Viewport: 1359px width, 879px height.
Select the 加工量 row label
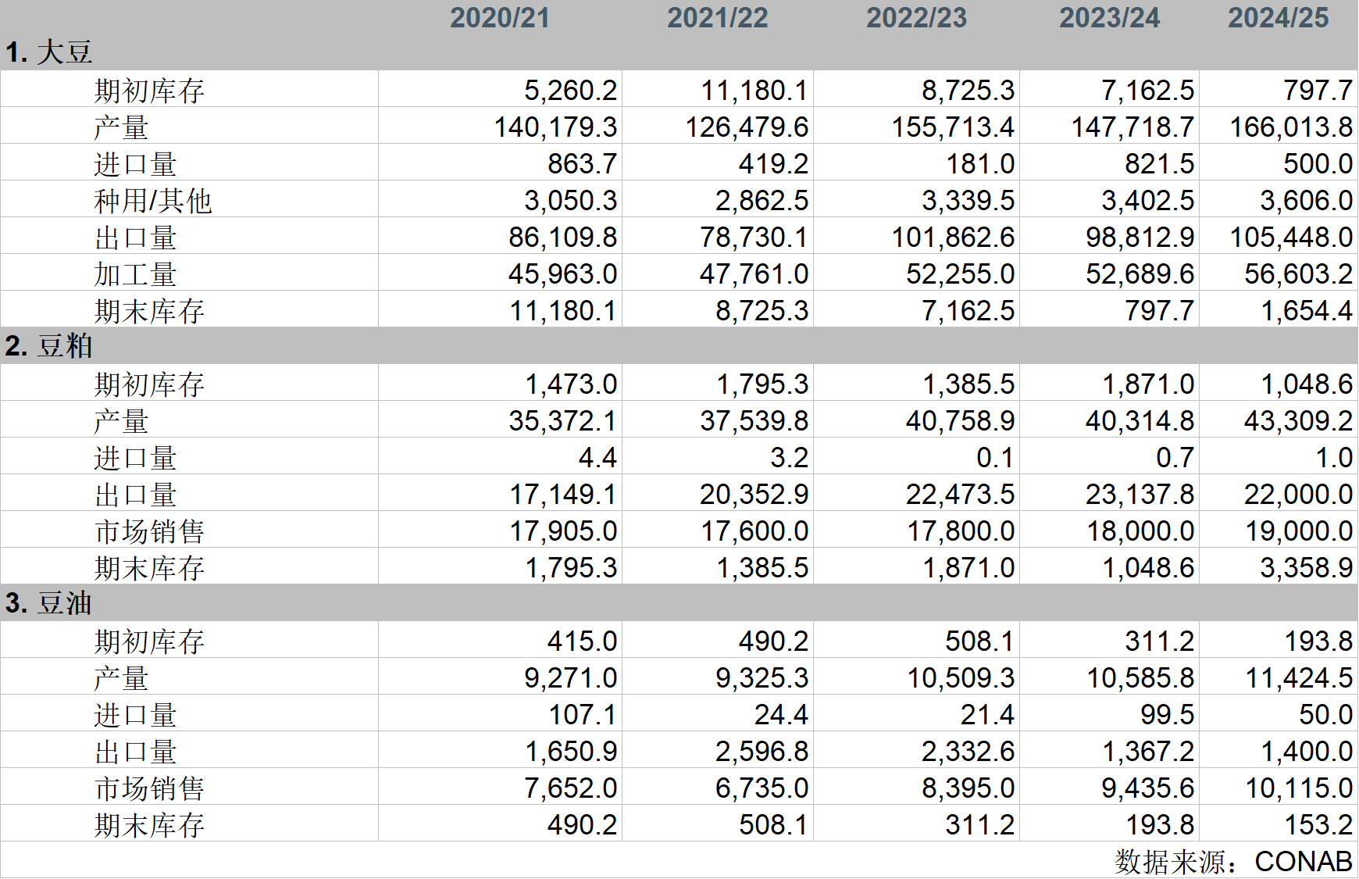point(136,274)
